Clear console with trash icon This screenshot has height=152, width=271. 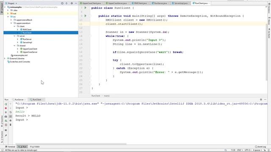10,125
